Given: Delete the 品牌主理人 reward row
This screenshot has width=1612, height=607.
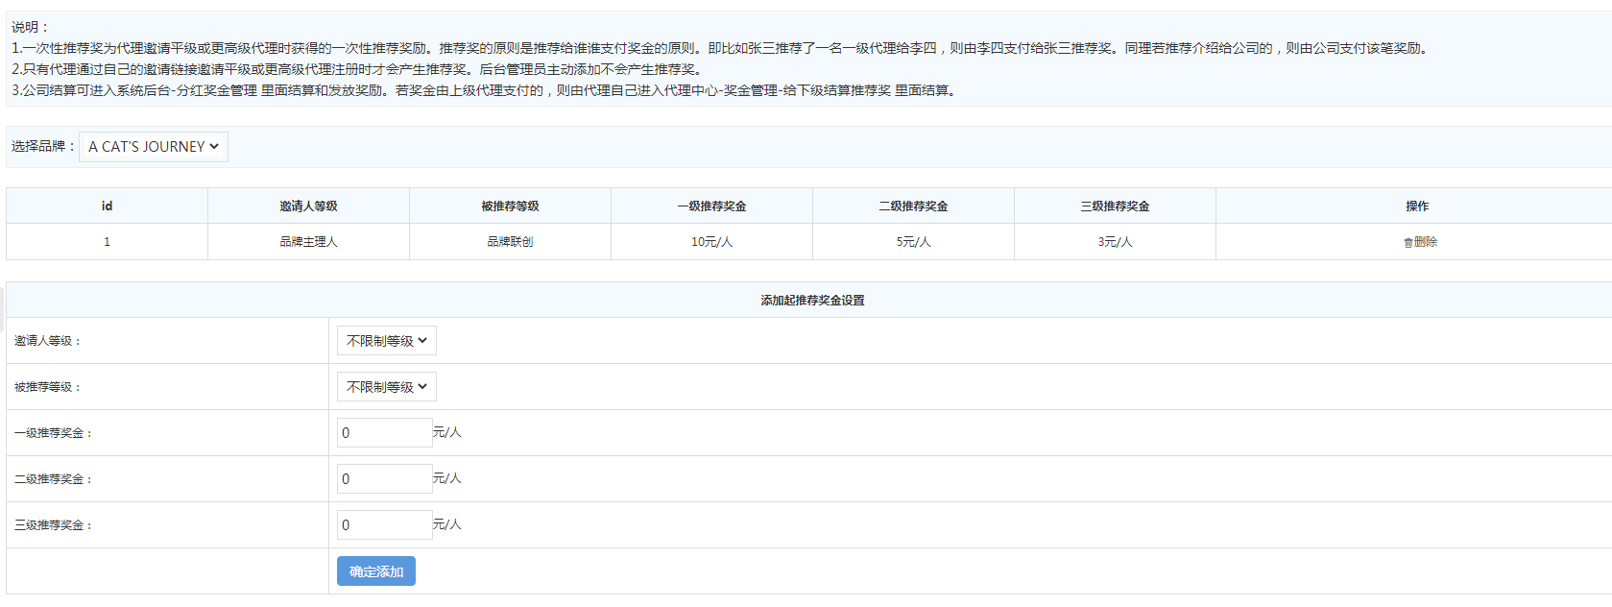Looking at the screenshot, I should 1421,242.
